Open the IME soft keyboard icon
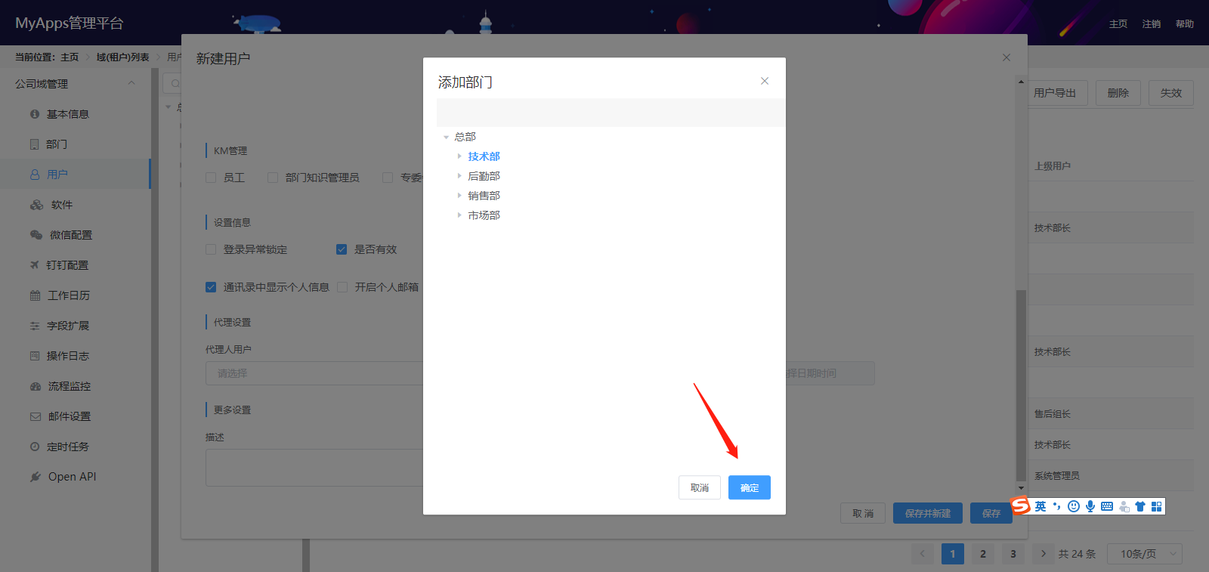 click(x=1107, y=506)
